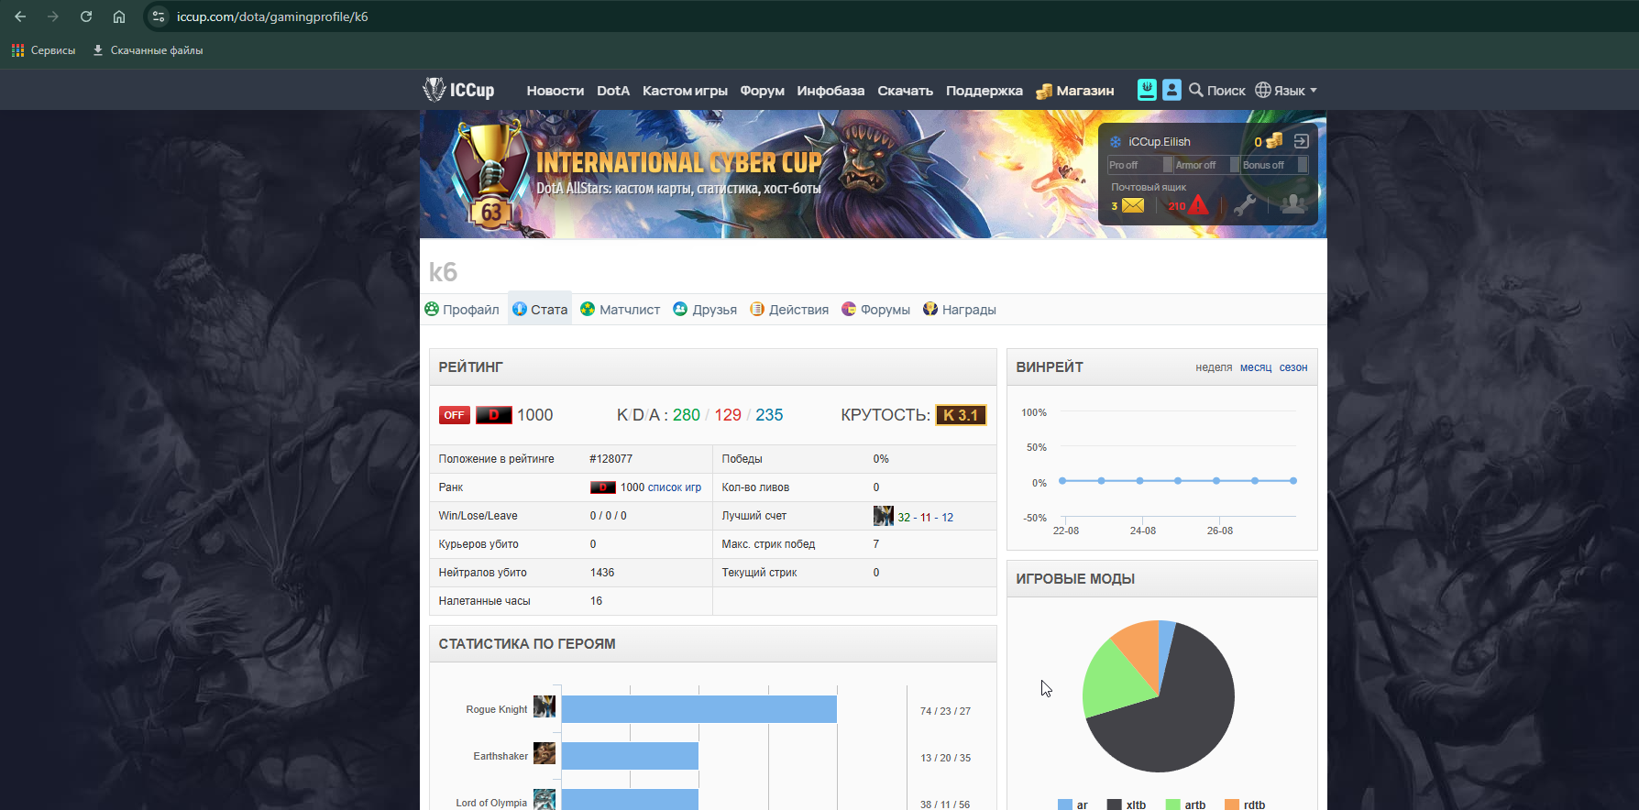Image resolution: width=1639 pixels, height=810 pixels.
Task: Open the iCCup.Eilish username link
Action: click(x=1160, y=142)
